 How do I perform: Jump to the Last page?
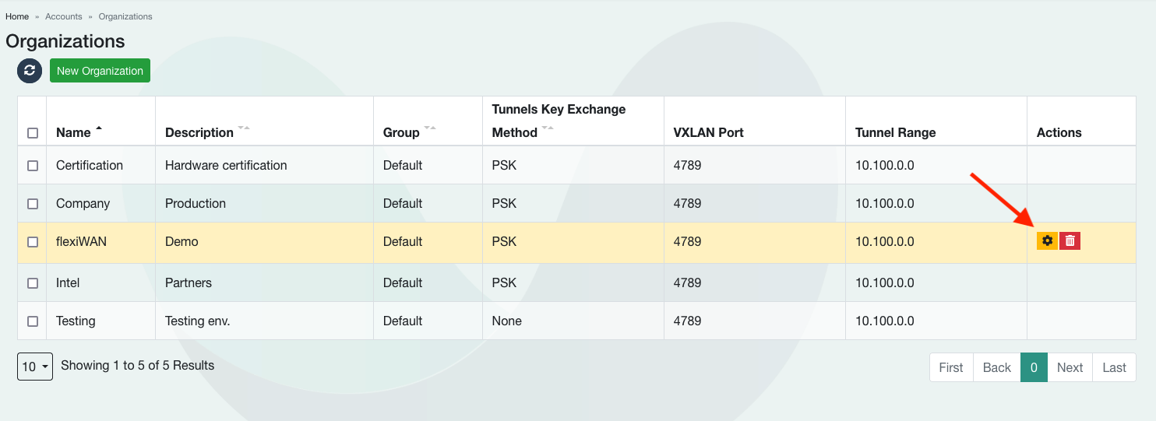click(1114, 367)
